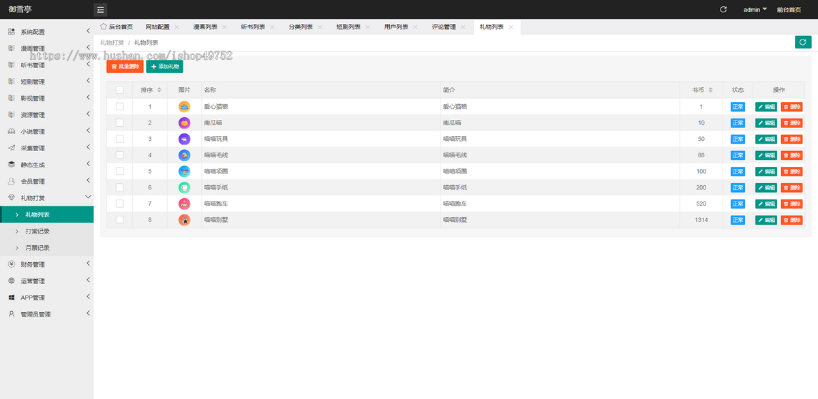This screenshot has height=399, width=818.
Task: Collapse the 礼物打赏 sidebar section
Action: coord(46,197)
